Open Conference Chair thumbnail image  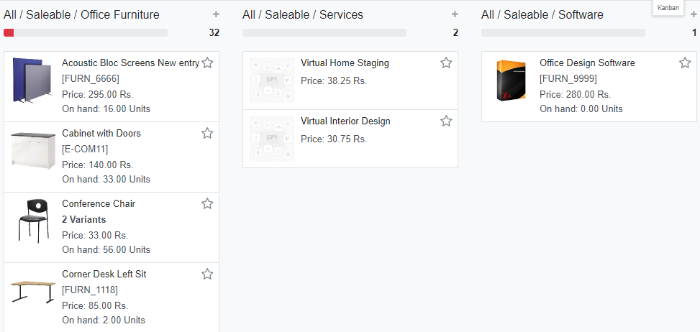[x=33, y=221]
